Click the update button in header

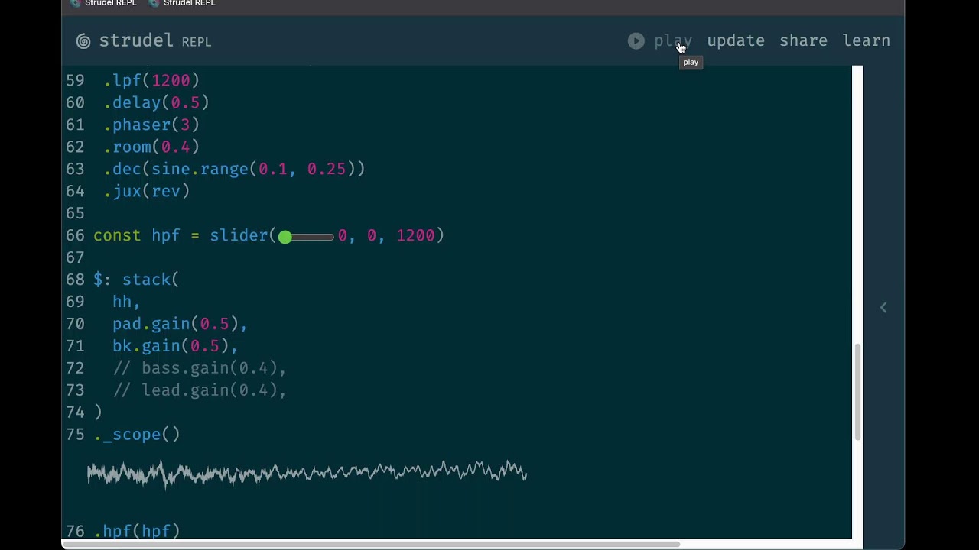(736, 41)
